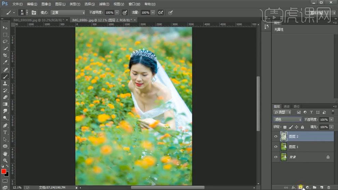Hide 图层 1 layer visibility eye

[x=276, y=147]
